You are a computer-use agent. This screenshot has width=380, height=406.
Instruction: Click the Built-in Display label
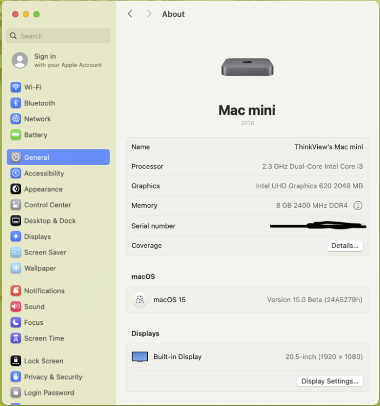pyautogui.click(x=178, y=357)
